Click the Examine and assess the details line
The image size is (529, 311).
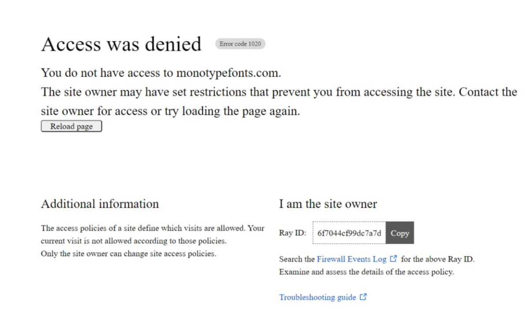pos(366,272)
